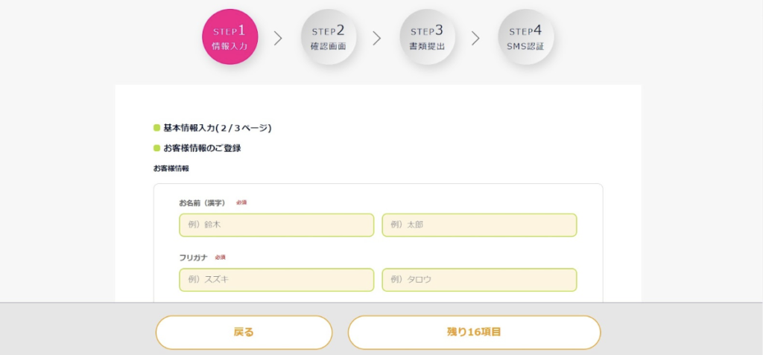Click green bullet beside お客様情報のご登録
The height and width of the screenshot is (355, 763).
tap(156, 148)
